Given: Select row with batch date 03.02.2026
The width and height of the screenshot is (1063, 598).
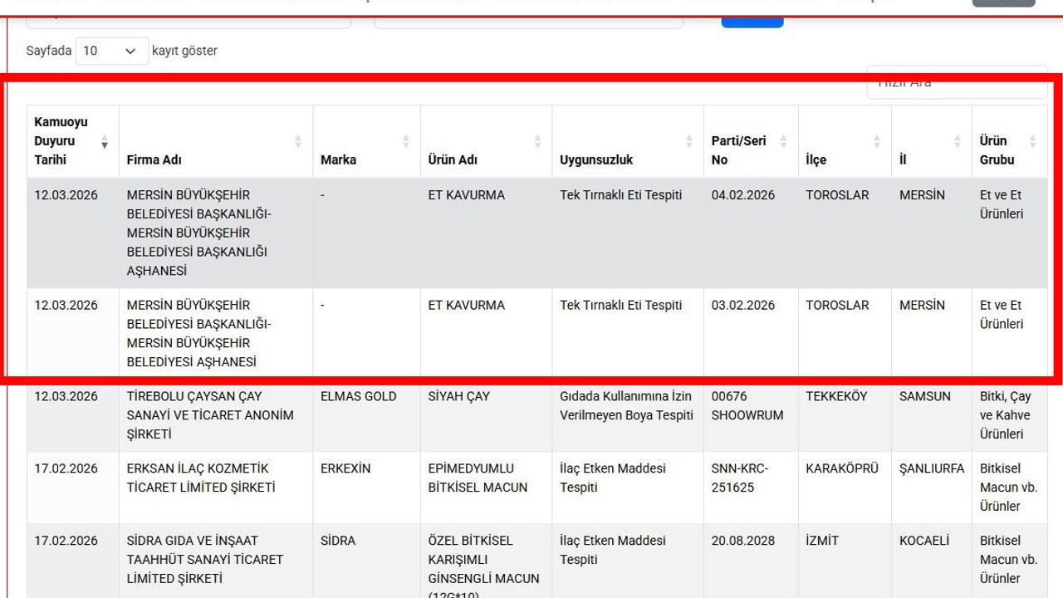Looking at the screenshot, I should tap(742, 306).
